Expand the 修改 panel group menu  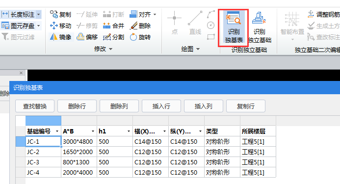click(x=103, y=49)
